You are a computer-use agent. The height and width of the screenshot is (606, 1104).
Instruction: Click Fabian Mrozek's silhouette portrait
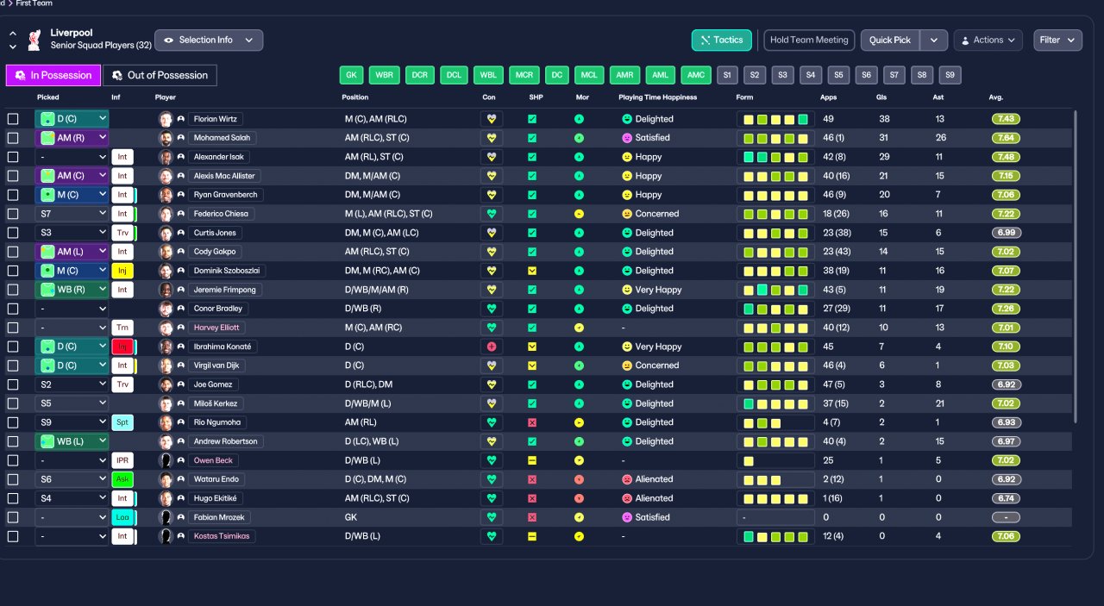pos(166,517)
